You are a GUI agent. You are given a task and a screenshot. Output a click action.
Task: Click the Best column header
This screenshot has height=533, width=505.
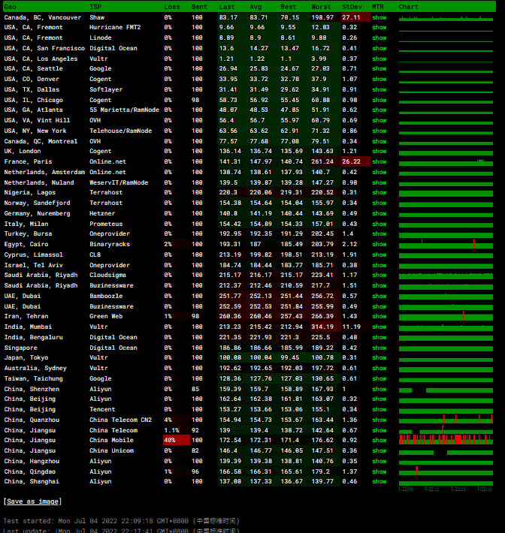289,7
